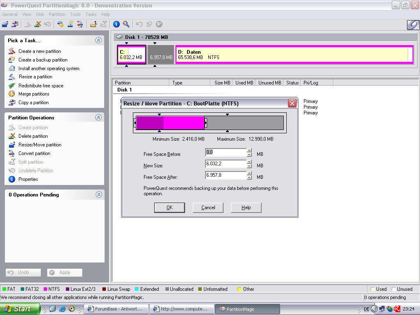Click Undelete partition toolbar icon
This screenshot has height=315, width=420.
(x=48, y=24)
